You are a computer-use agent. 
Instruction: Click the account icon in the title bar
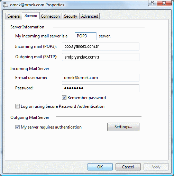(5, 5)
